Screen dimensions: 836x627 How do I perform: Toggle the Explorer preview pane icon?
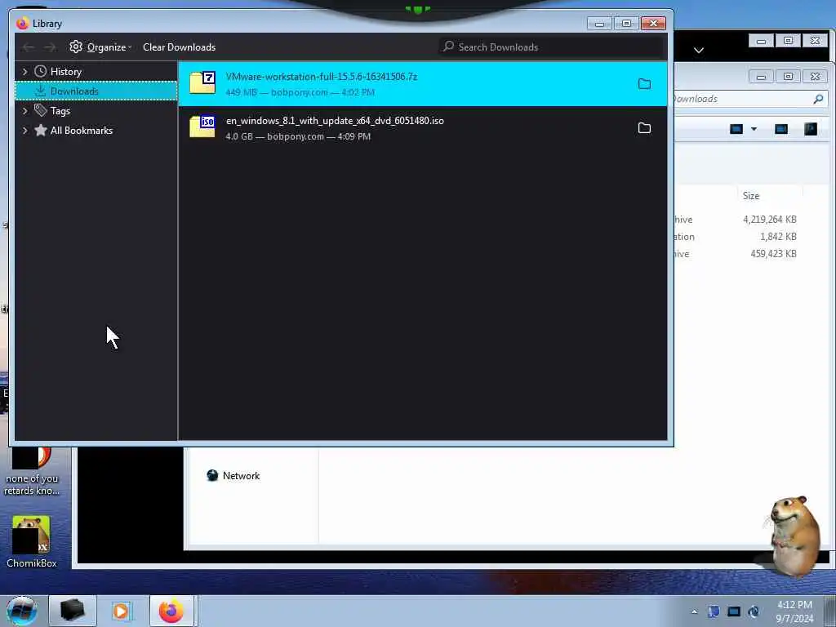(x=781, y=129)
